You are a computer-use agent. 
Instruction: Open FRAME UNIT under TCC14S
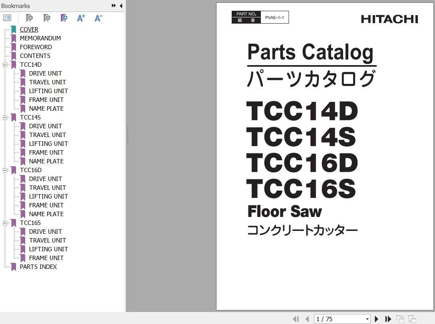coord(46,153)
